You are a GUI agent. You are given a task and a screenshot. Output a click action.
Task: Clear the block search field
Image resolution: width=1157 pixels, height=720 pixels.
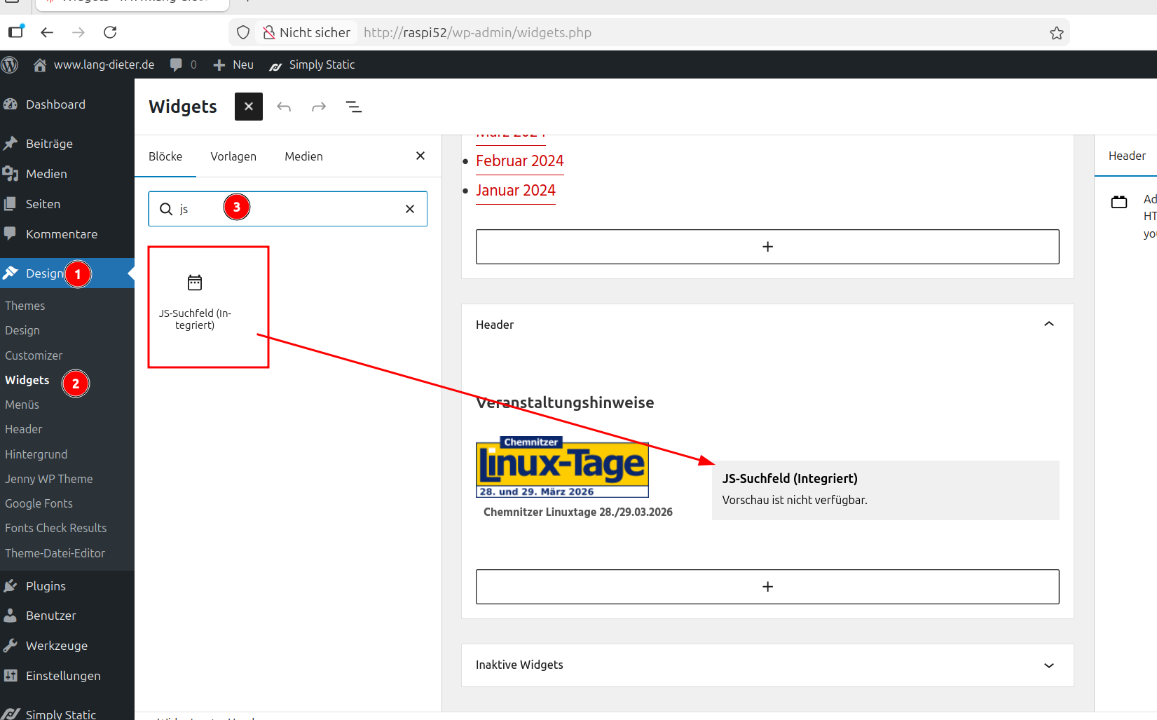tap(410, 209)
